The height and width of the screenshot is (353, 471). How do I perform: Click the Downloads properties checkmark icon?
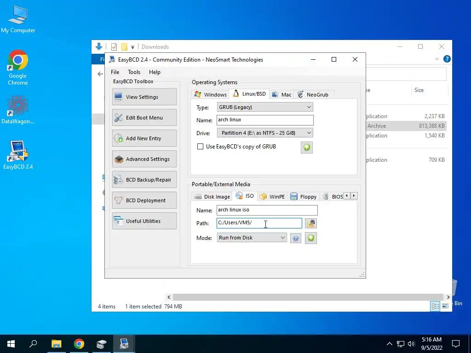tap(114, 47)
